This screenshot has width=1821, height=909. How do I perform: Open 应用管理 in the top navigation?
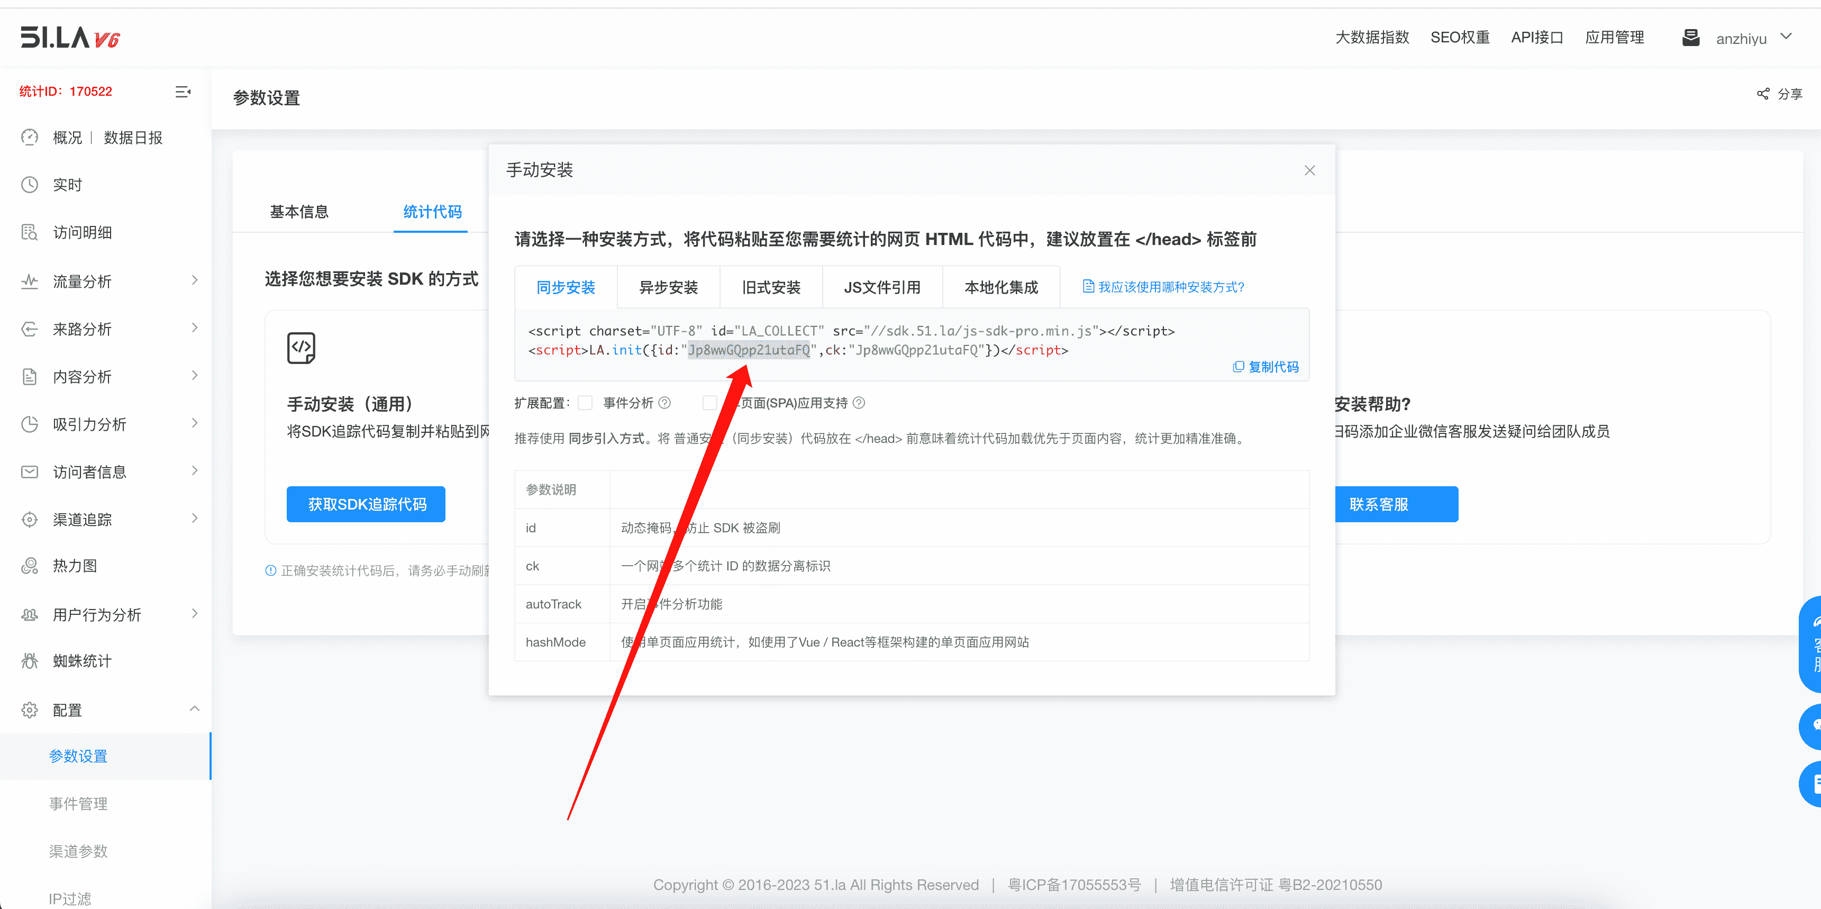click(1615, 38)
